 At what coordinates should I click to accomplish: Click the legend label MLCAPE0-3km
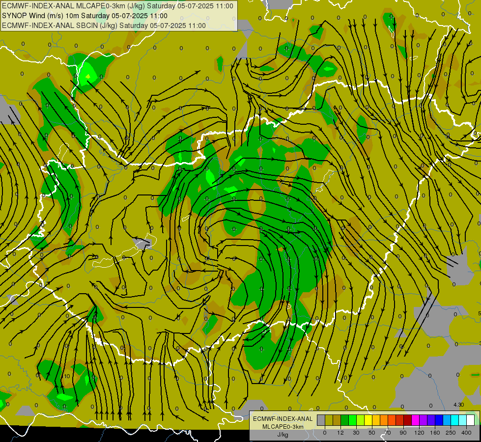pos(283,427)
